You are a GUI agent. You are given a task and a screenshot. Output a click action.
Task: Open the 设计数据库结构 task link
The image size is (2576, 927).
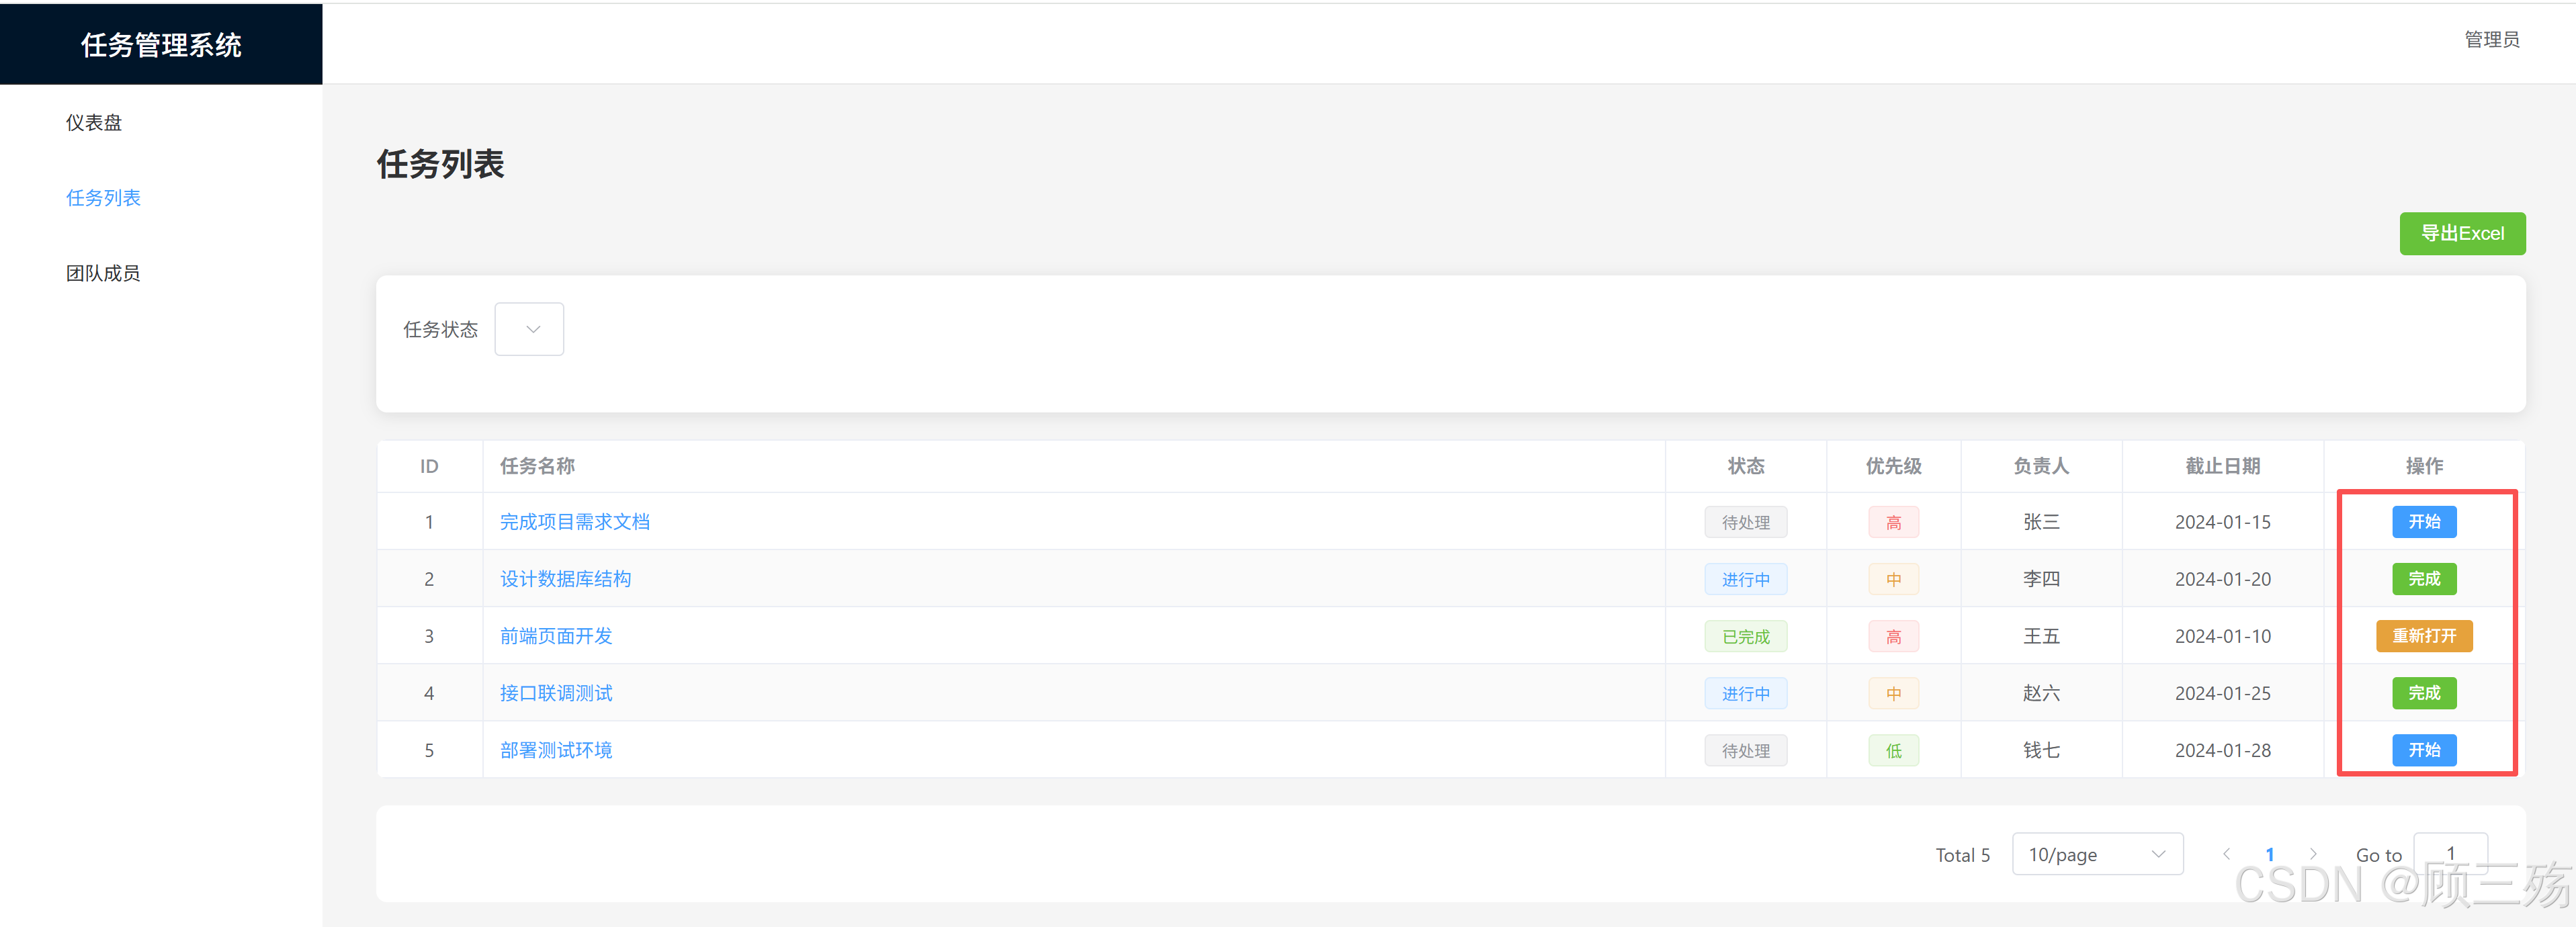[x=565, y=579]
